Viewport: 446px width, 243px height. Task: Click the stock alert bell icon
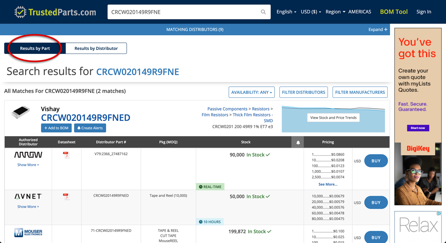(298, 142)
